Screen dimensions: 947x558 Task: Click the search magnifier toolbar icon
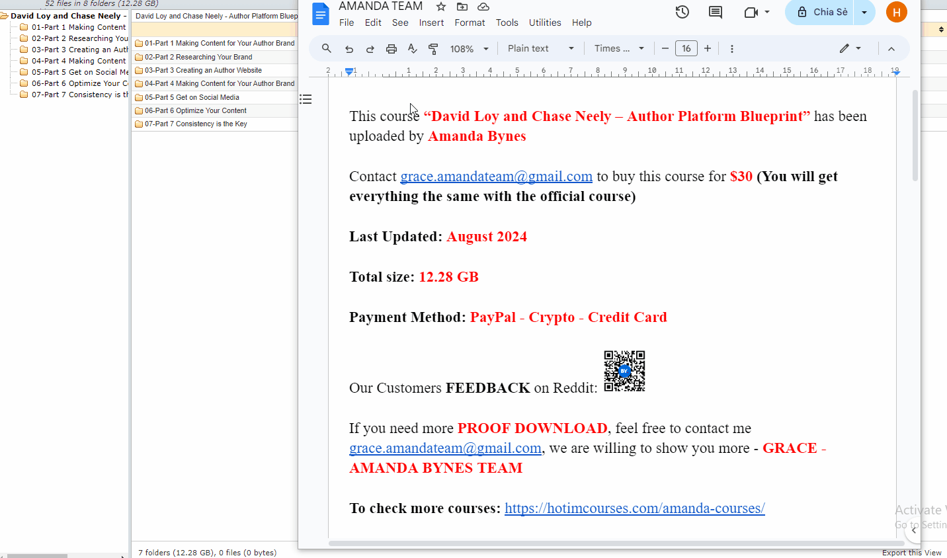[x=327, y=48]
